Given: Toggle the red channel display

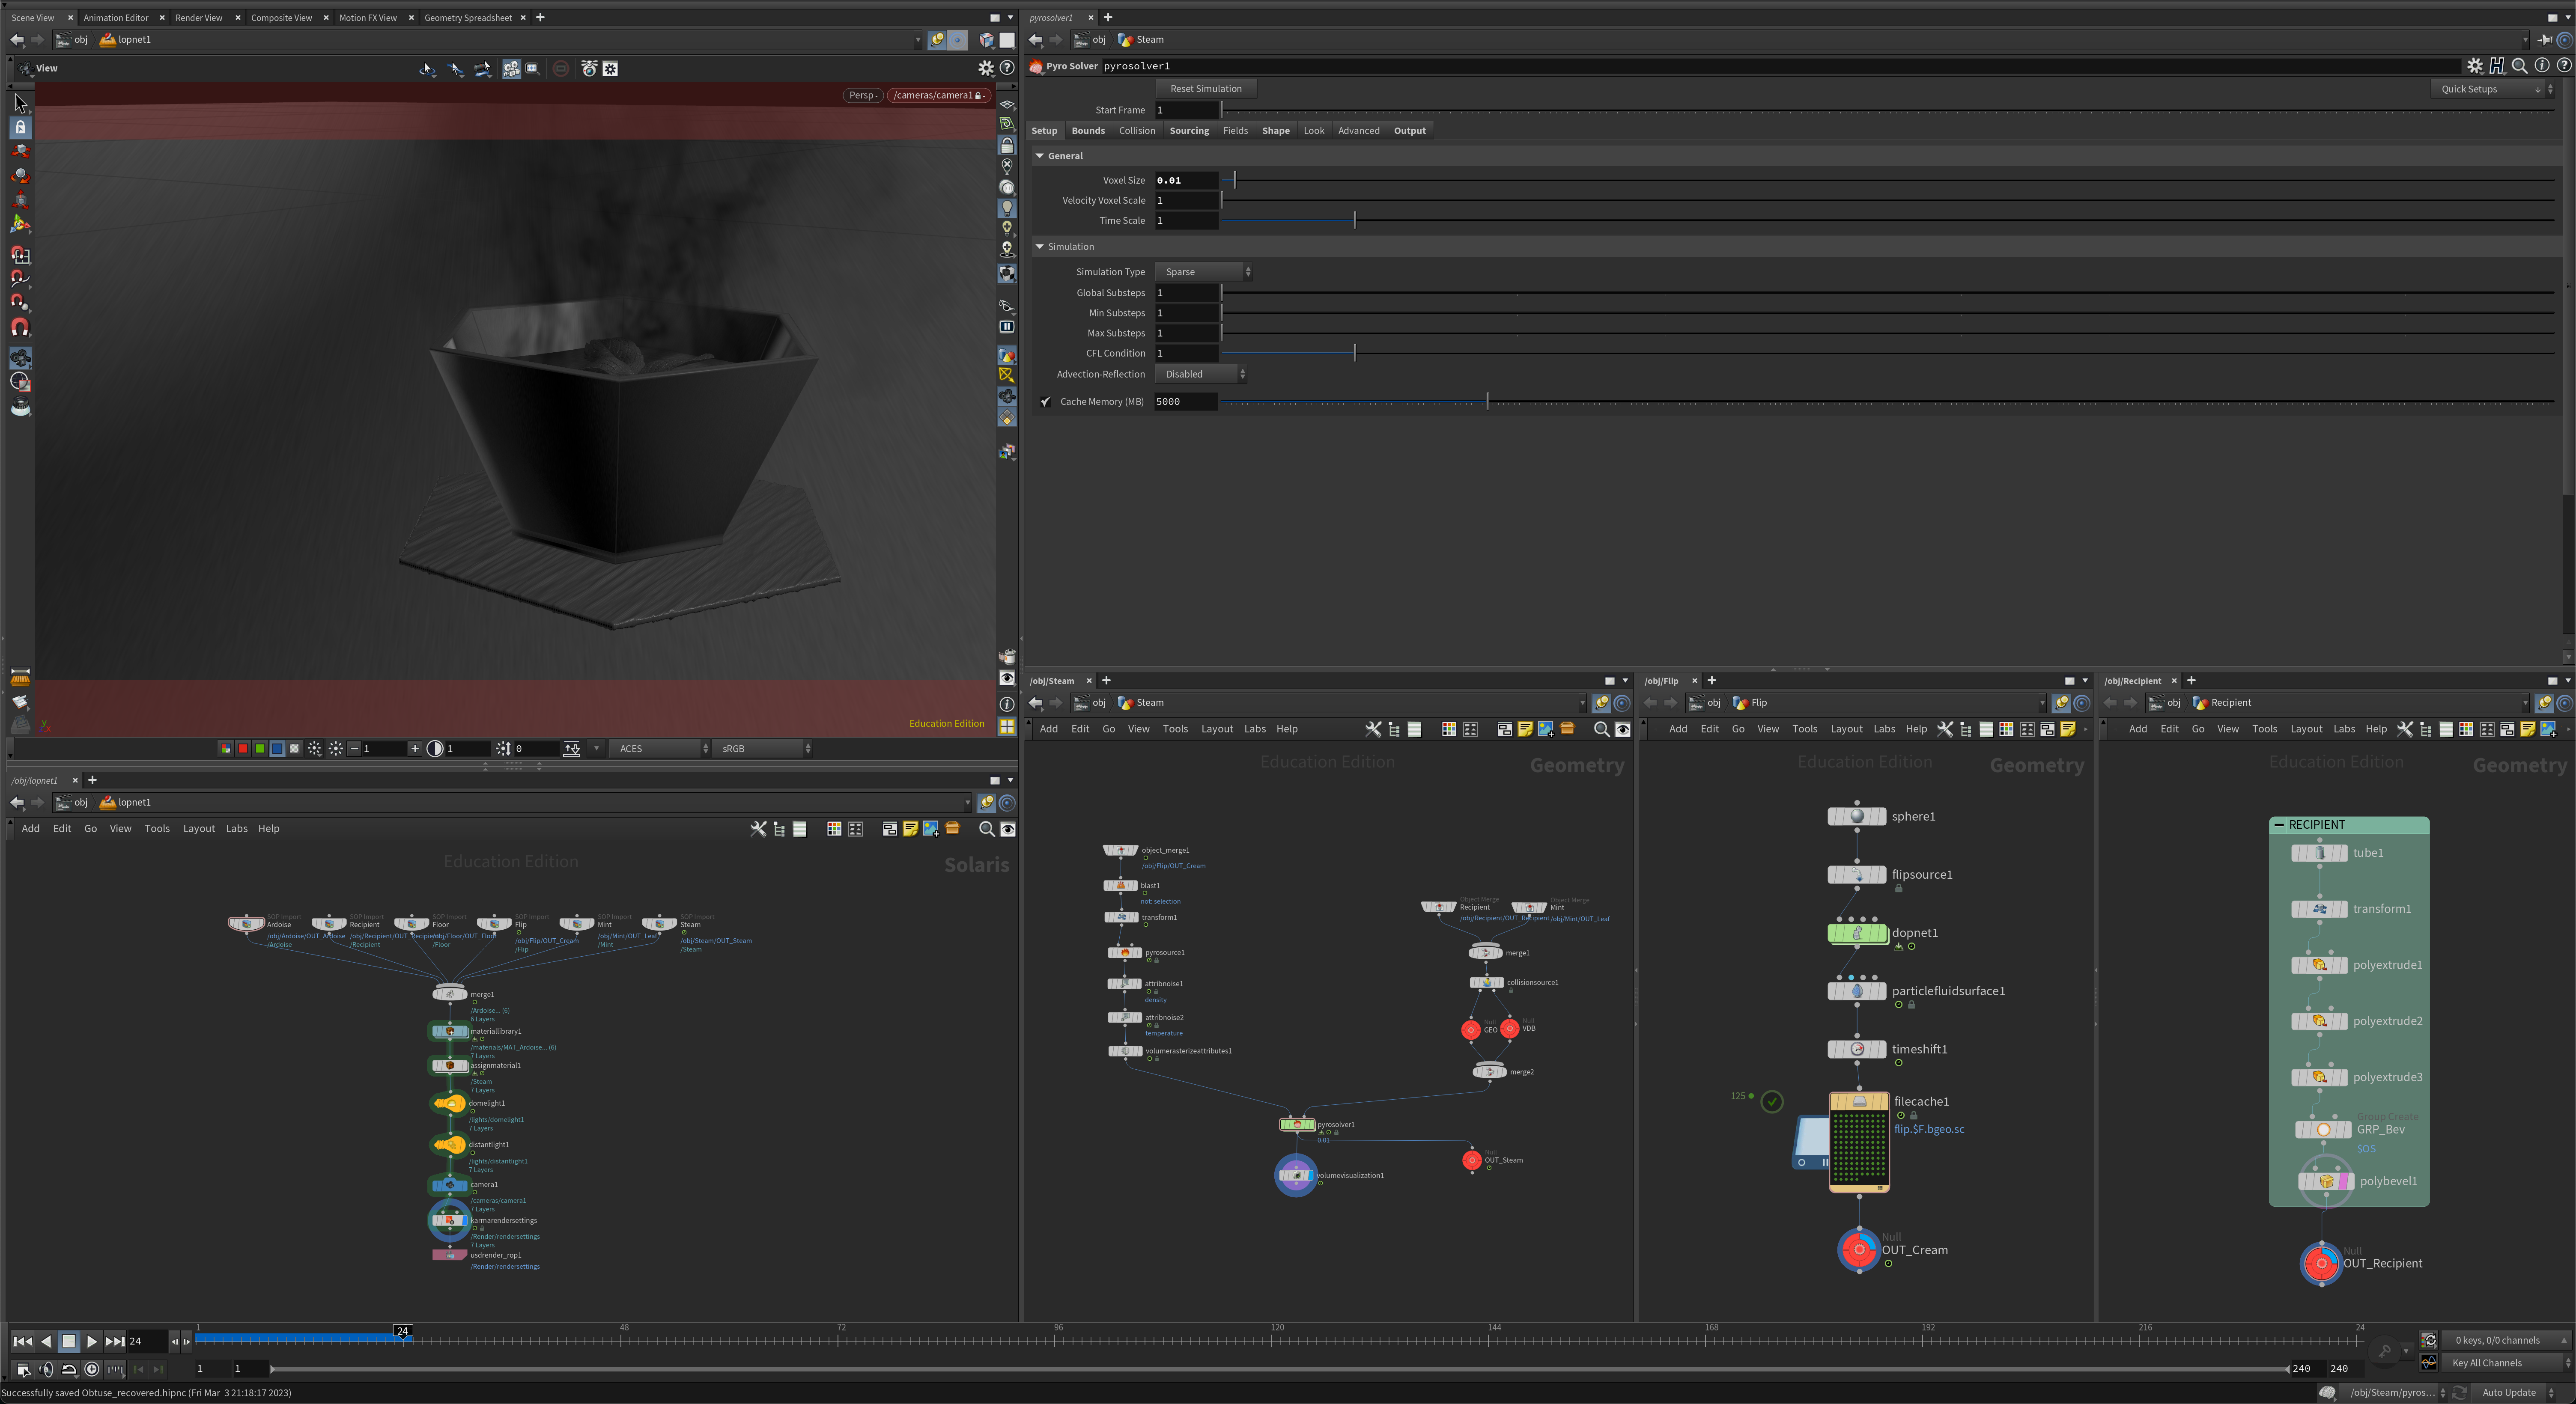Looking at the screenshot, I should [243, 748].
